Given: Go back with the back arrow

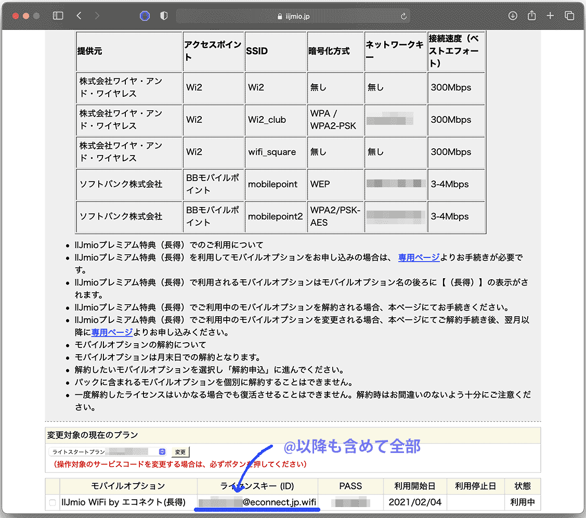Looking at the screenshot, I should [x=79, y=16].
